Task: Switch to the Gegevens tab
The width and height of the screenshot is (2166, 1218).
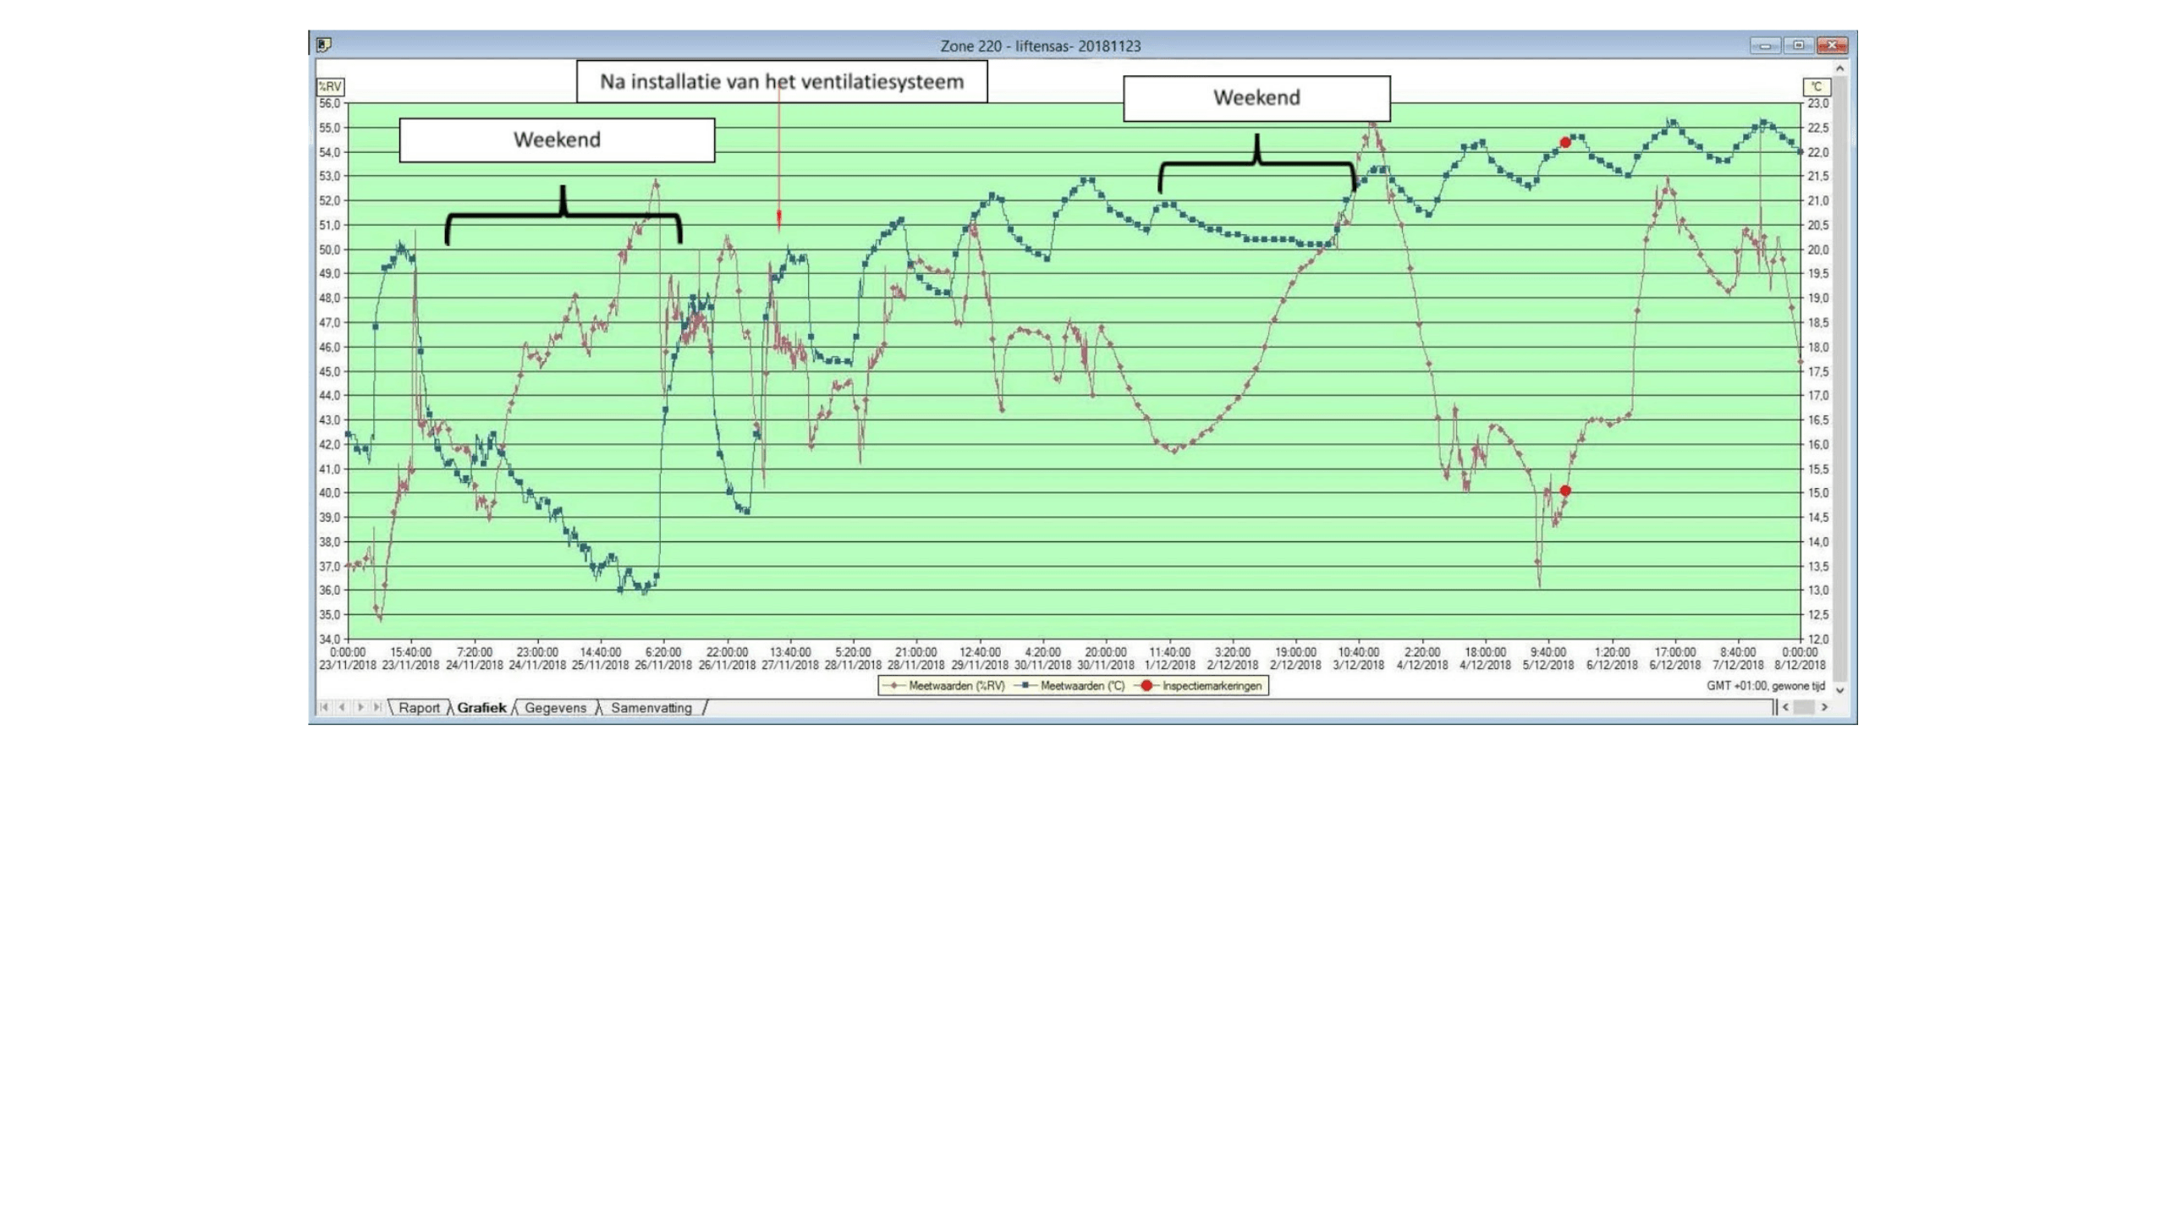Action: 555,708
